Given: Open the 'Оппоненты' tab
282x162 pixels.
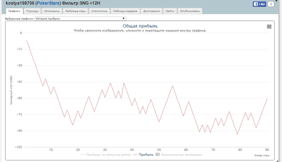Looking at the screenshot, I should (51, 11).
